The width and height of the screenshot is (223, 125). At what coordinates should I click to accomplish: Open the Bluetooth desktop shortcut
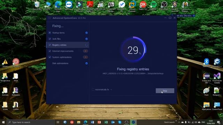click(207, 63)
